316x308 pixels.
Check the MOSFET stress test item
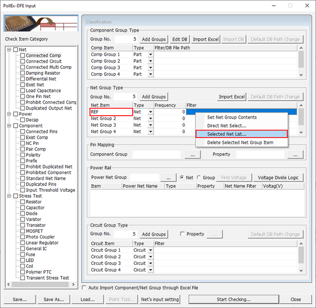(22, 231)
